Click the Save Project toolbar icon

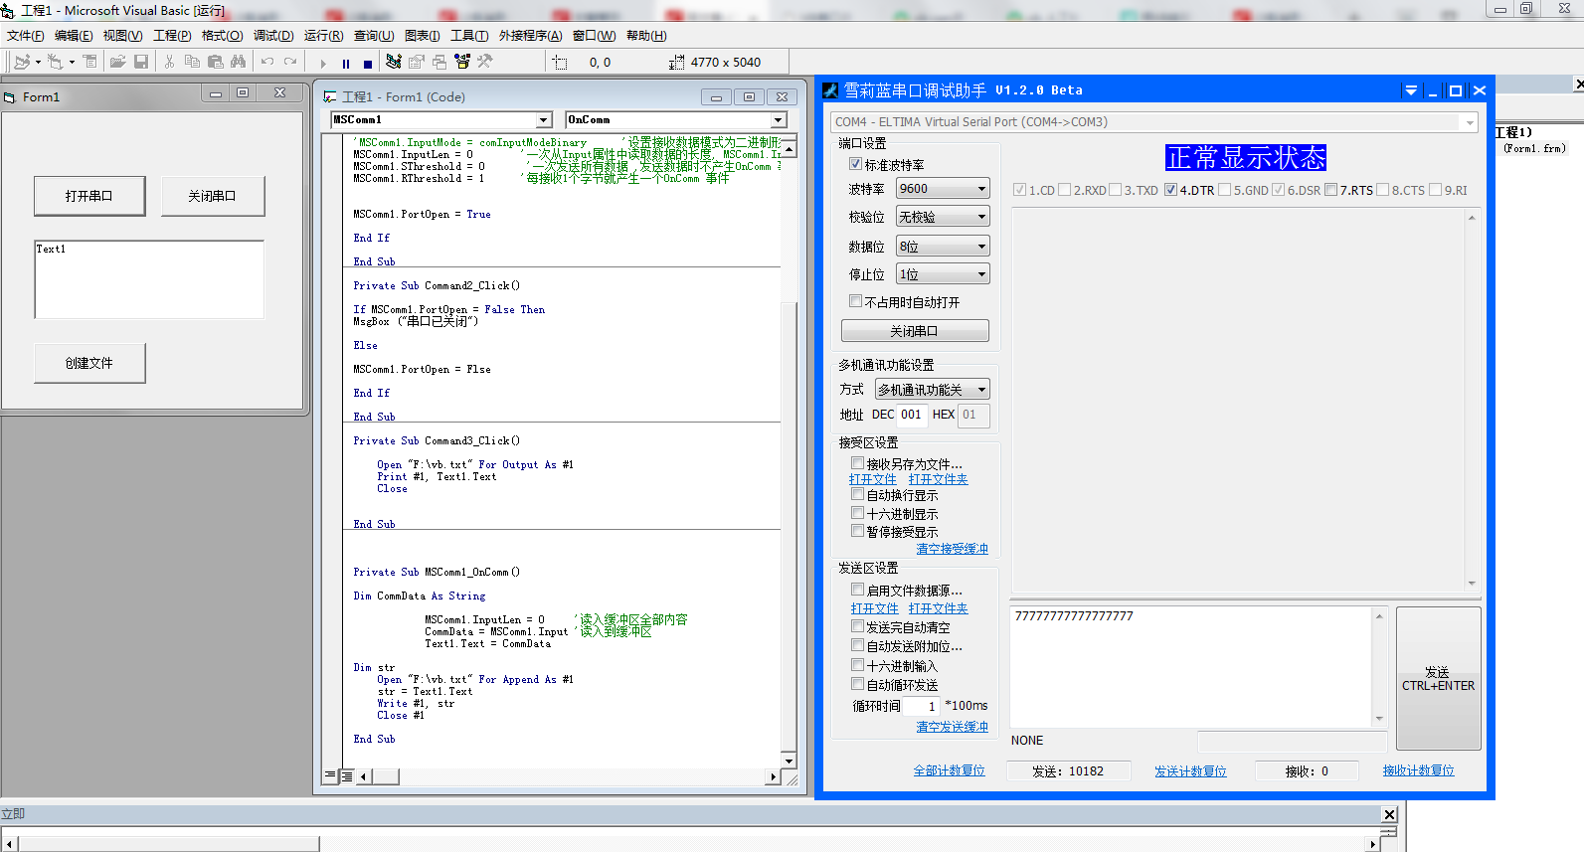[x=141, y=62]
